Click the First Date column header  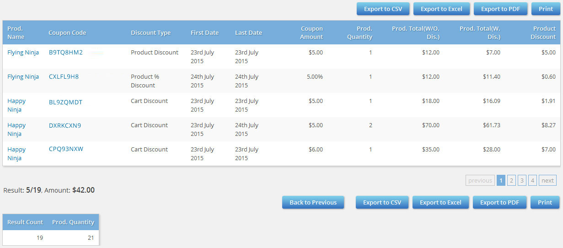click(204, 32)
